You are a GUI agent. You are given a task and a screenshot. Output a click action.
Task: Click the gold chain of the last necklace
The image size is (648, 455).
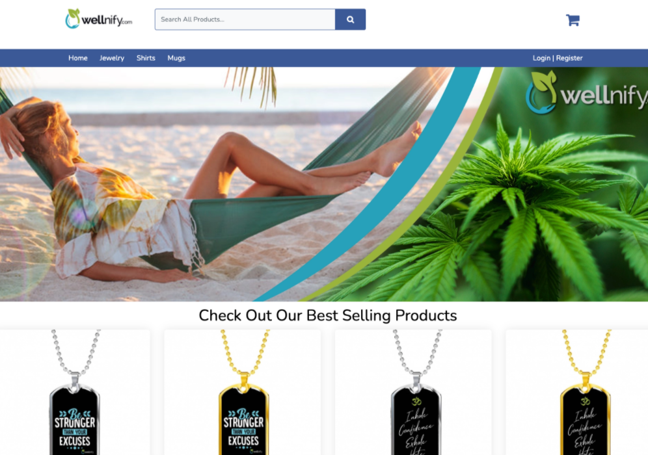586,351
